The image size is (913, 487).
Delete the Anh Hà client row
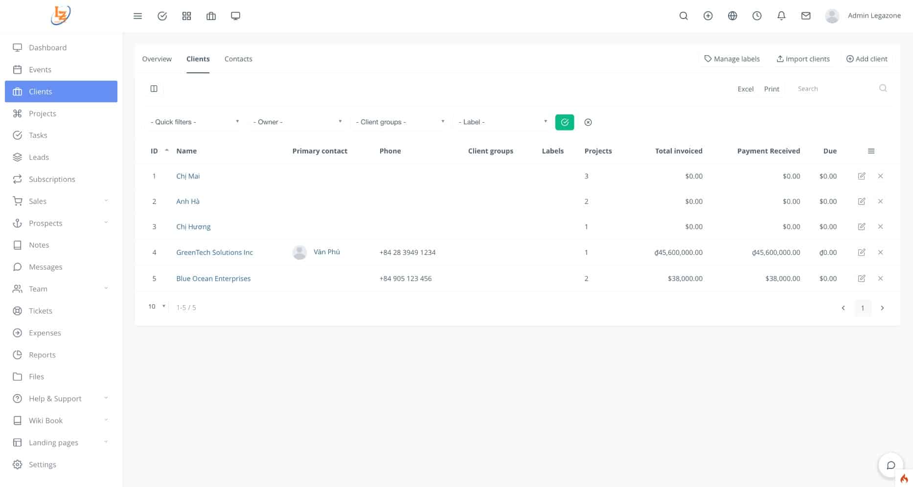click(880, 201)
